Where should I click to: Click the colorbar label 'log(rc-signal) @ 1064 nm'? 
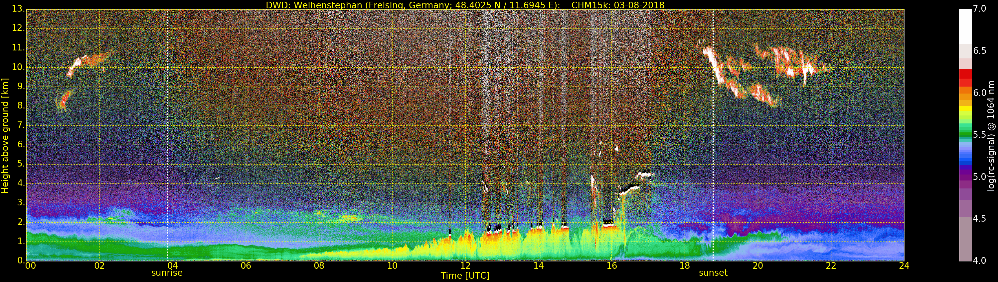point(991,136)
